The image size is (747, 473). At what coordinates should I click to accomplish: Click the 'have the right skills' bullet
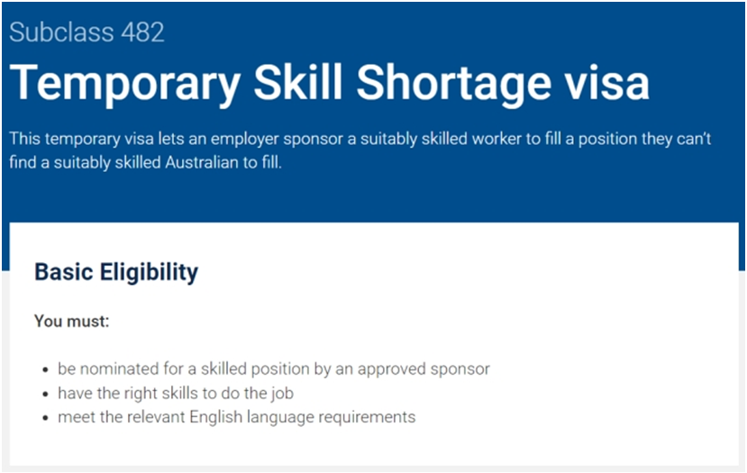[x=176, y=394]
